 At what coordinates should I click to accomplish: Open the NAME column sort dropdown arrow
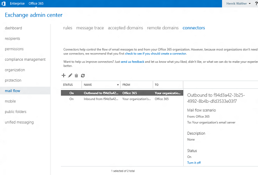tap(118, 85)
